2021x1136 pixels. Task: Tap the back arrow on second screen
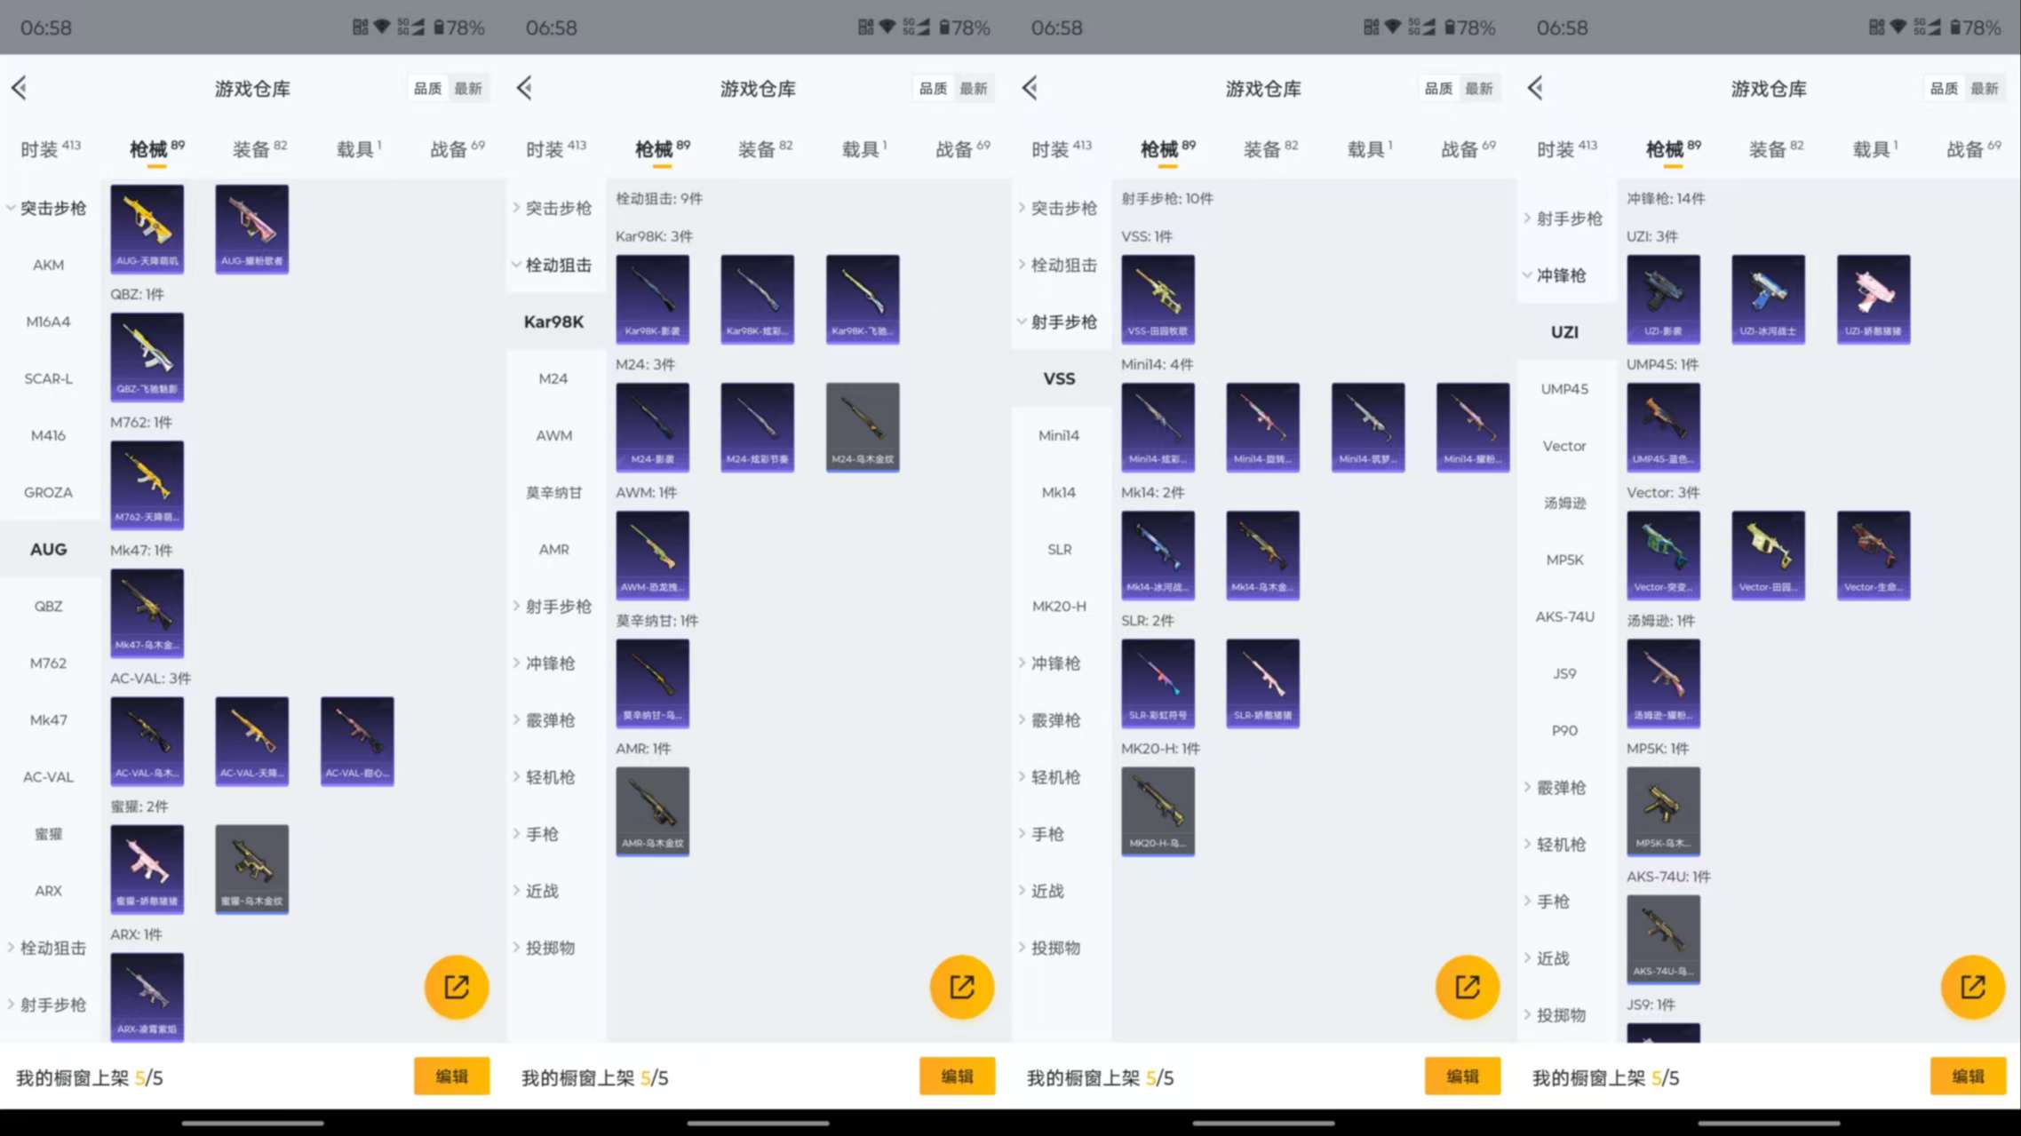[x=524, y=87]
